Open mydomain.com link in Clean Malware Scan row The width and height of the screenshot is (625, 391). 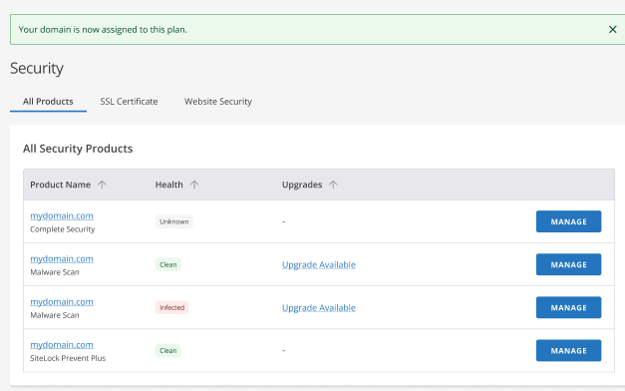pyautogui.click(x=62, y=259)
